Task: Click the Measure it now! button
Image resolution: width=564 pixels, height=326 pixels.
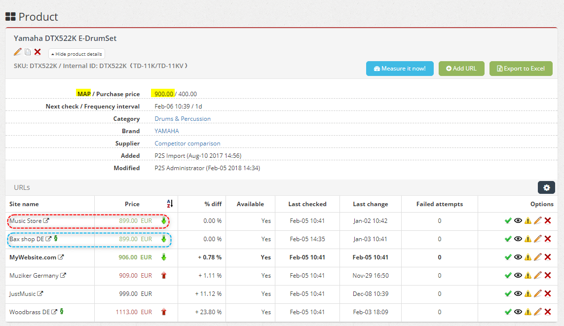Action: 400,69
